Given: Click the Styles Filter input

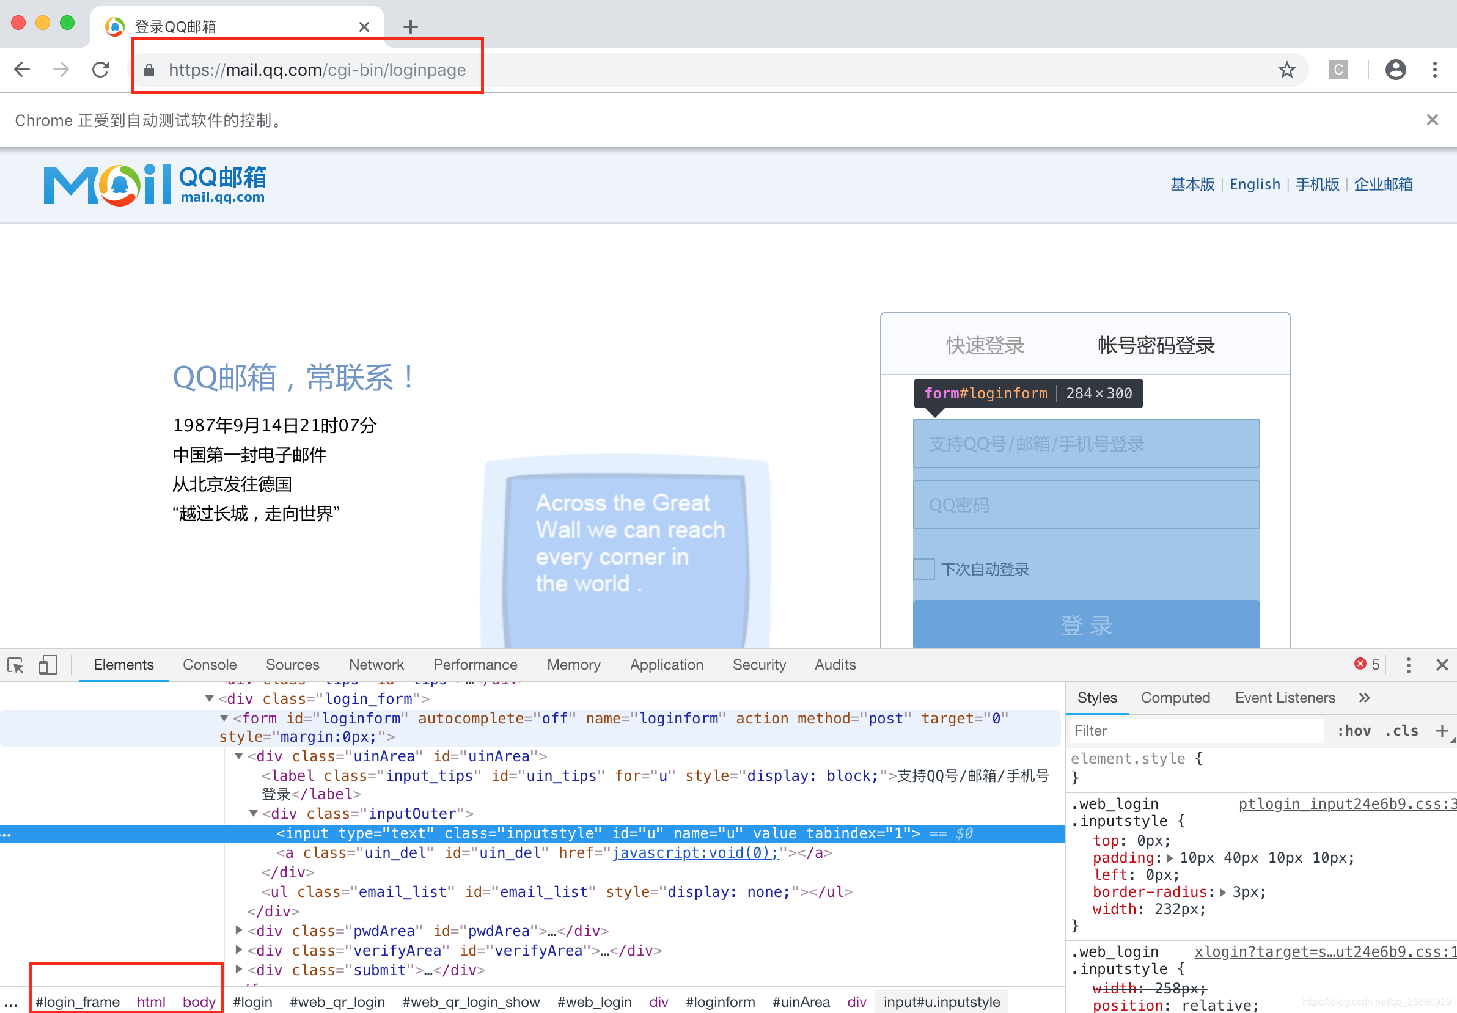Looking at the screenshot, I should (x=1196, y=731).
